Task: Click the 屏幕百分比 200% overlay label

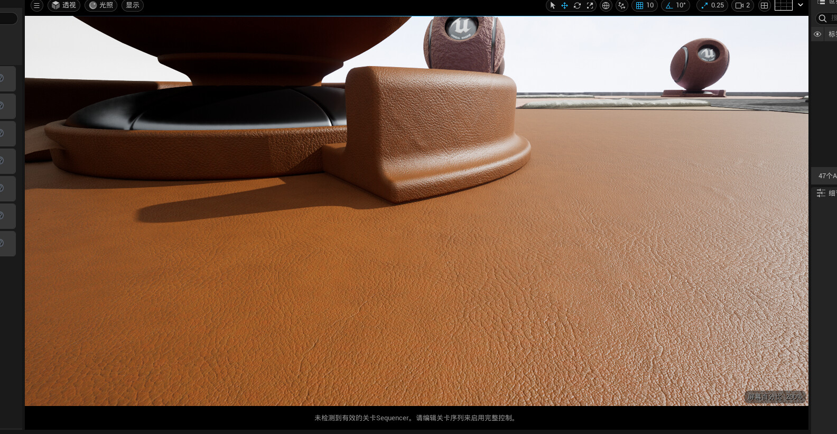Action: pyautogui.click(x=775, y=397)
